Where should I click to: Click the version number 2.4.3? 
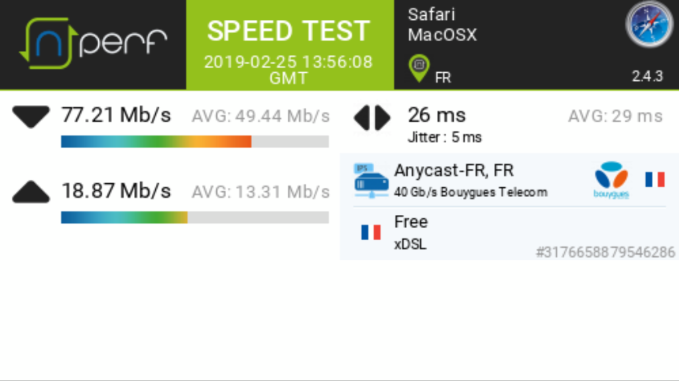[647, 76]
